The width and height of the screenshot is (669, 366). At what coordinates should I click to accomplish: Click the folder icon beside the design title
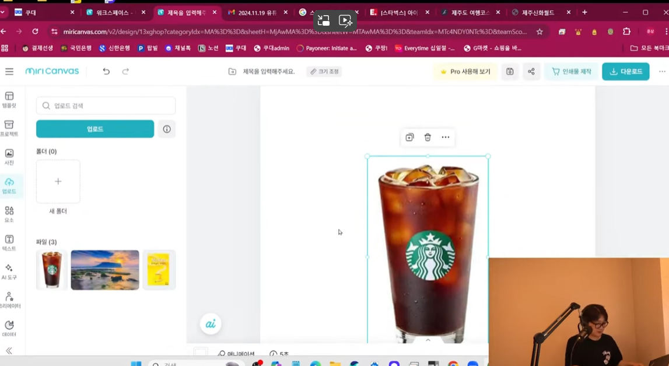(232, 71)
